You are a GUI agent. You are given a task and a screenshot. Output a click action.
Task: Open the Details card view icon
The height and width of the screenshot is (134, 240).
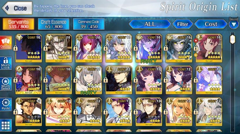(x=6, y=42)
